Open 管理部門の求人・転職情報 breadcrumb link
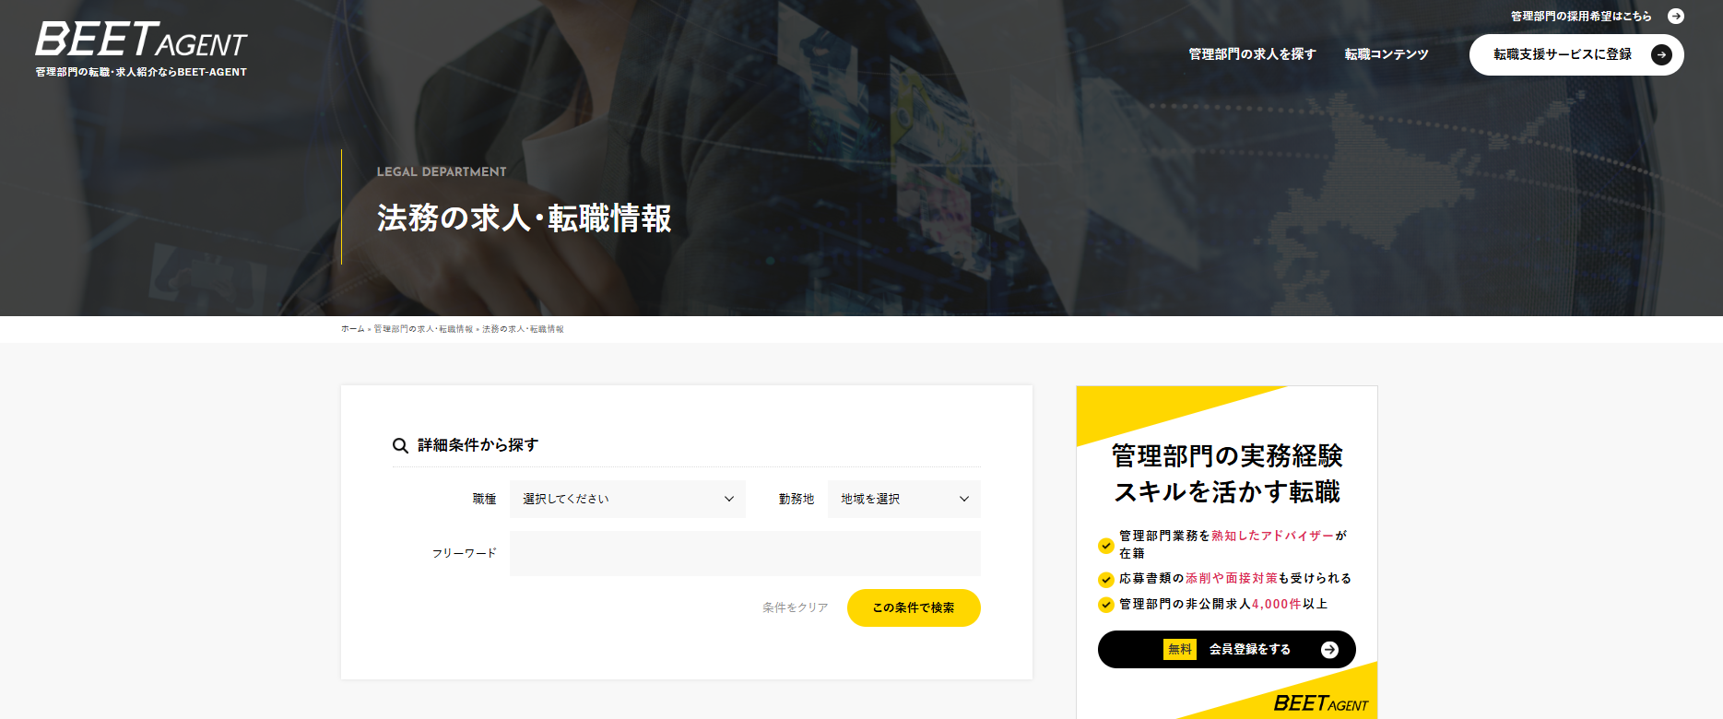This screenshot has width=1723, height=719. coord(423,329)
